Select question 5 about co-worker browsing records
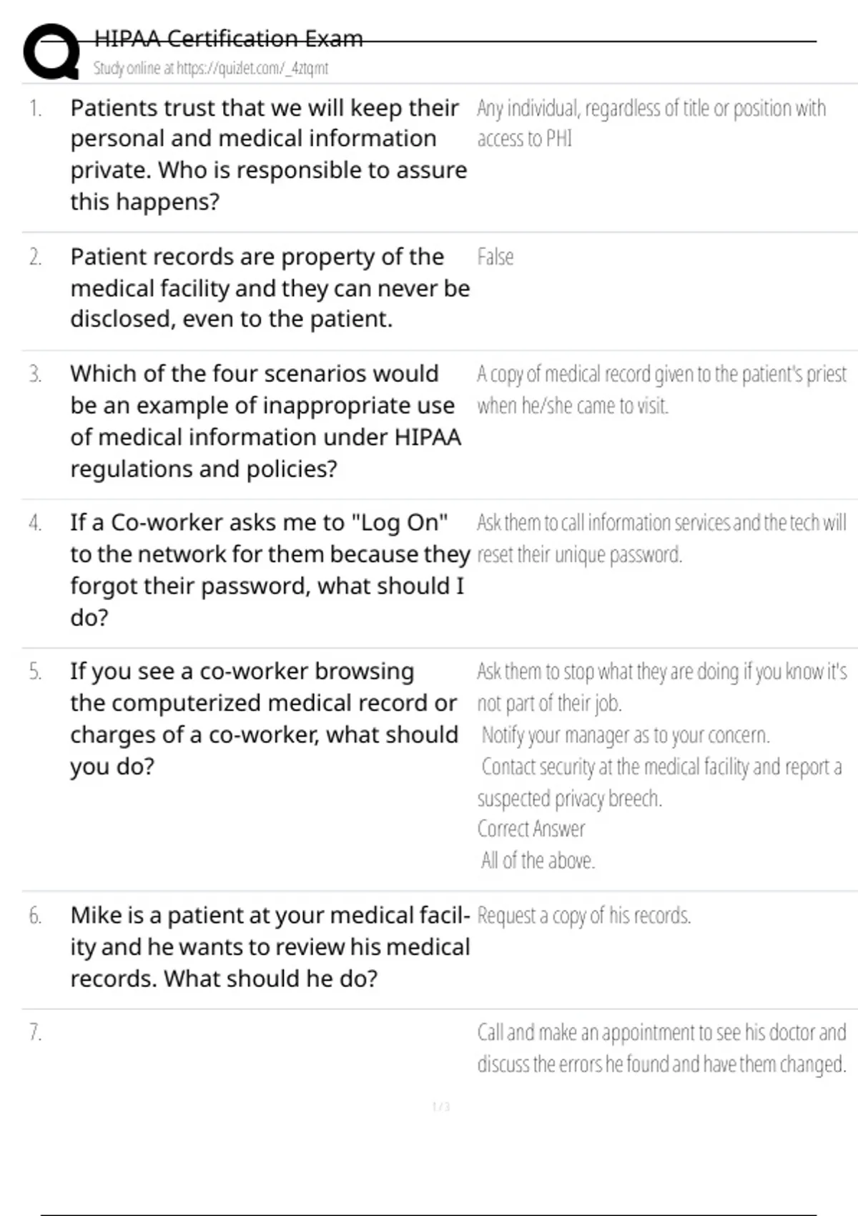 (x=264, y=719)
